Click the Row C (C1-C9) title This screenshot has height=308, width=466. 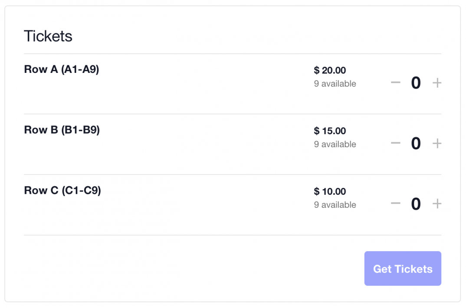point(62,190)
